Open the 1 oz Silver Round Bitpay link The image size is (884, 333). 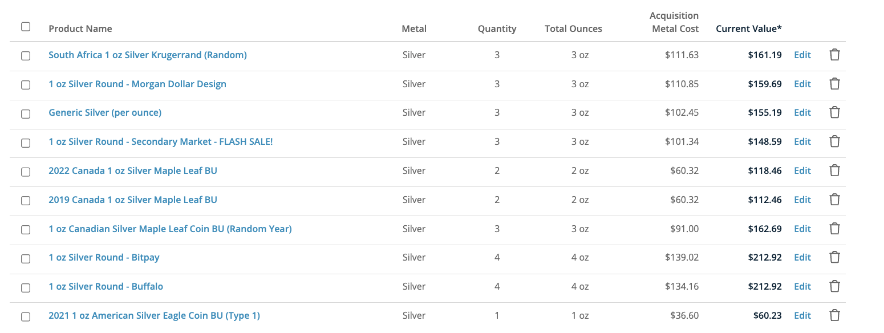(104, 257)
